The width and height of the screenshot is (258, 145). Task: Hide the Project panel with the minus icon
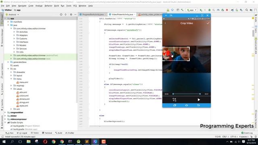tap(75, 14)
